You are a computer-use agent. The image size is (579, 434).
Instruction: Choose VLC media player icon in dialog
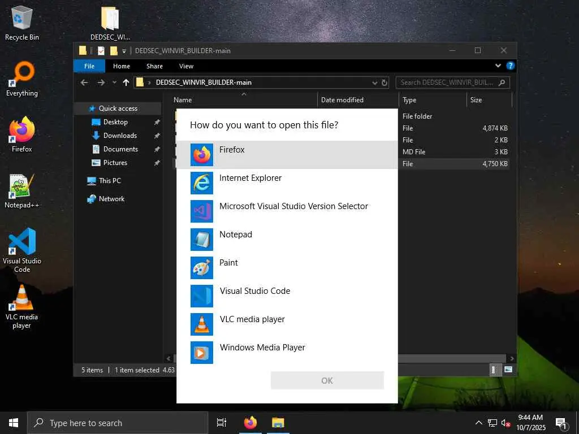click(x=202, y=324)
